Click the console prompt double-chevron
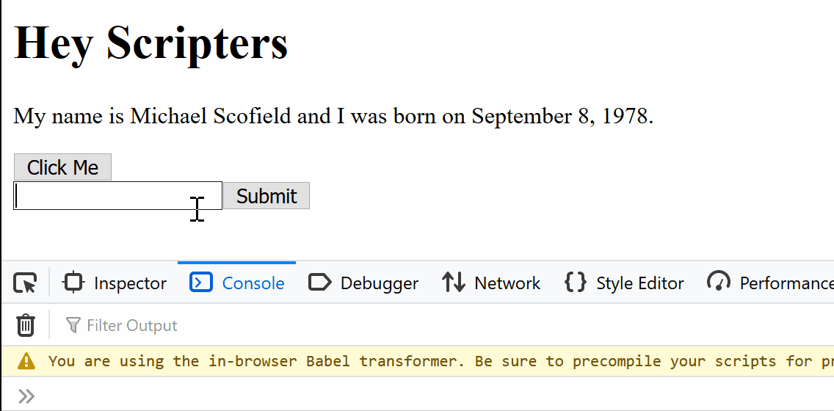 pos(26,396)
